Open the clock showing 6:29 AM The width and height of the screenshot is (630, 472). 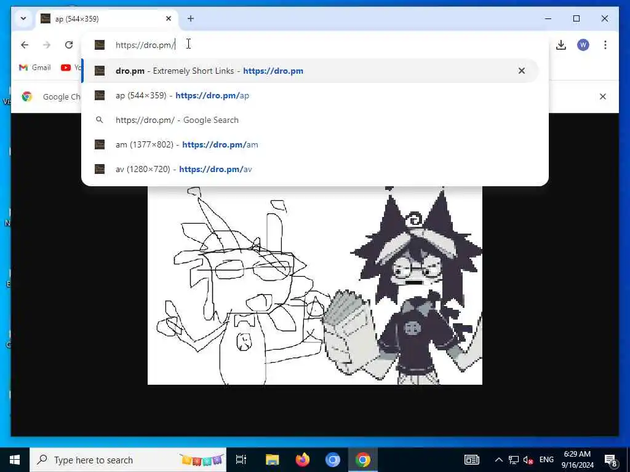coord(577,460)
